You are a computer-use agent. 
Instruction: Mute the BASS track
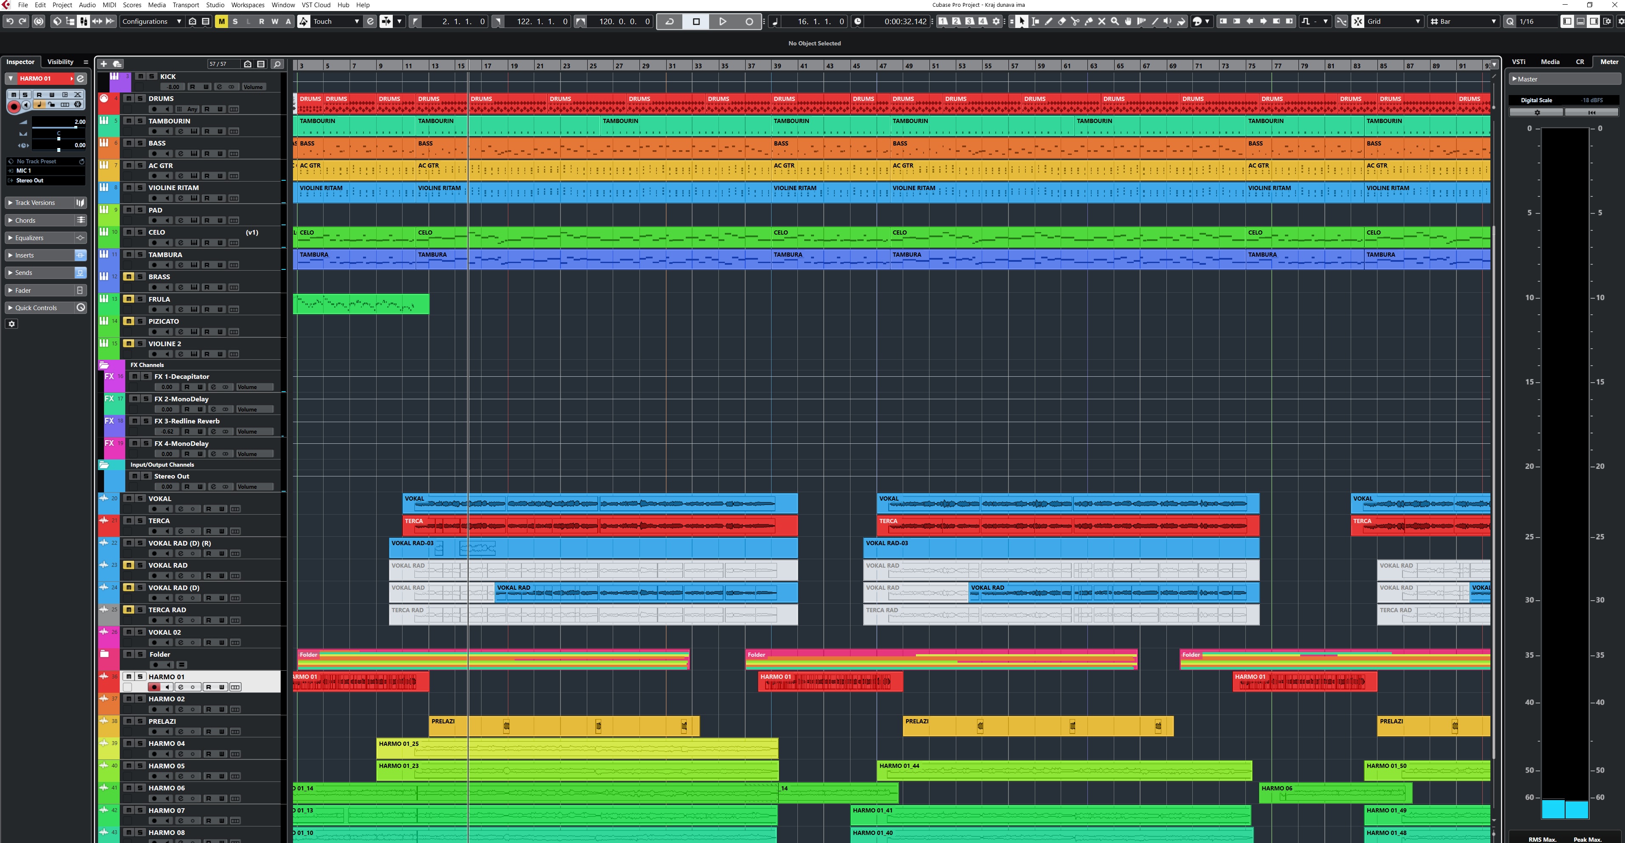[x=129, y=143]
